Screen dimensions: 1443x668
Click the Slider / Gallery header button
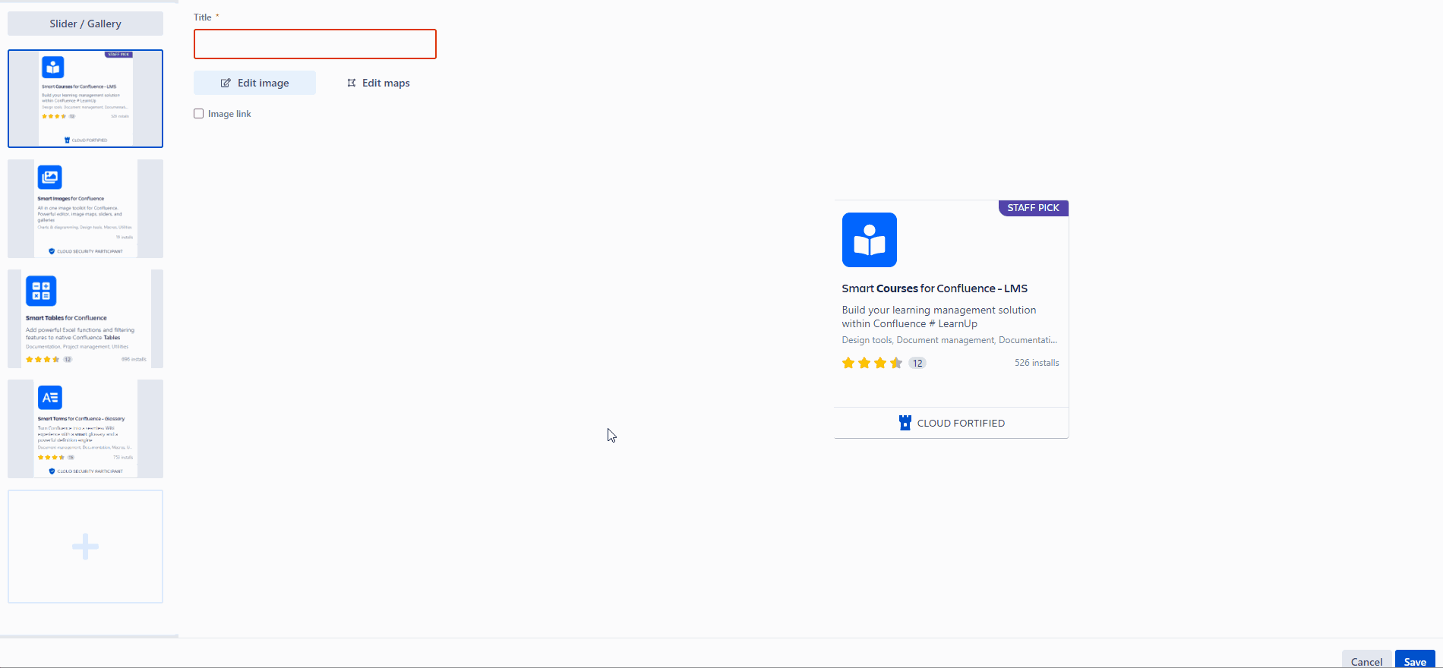click(x=85, y=24)
